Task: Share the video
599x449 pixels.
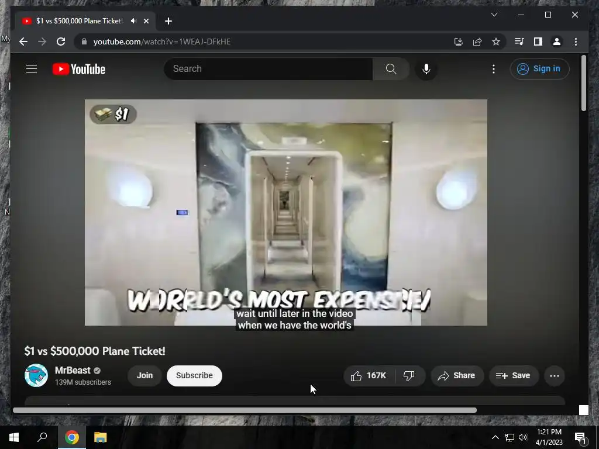Action: [457, 376]
